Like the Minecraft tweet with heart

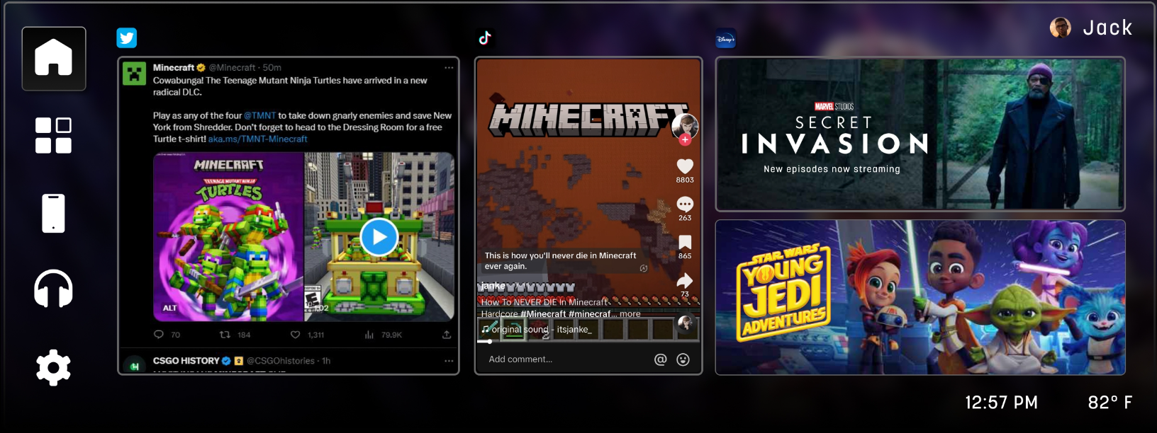[x=296, y=335]
